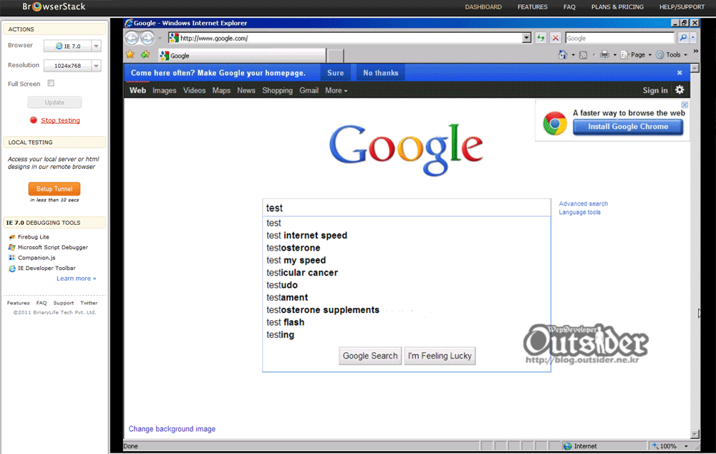Open Google's More dropdown menu
Image resolution: width=716 pixels, height=454 pixels.
pyautogui.click(x=336, y=90)
